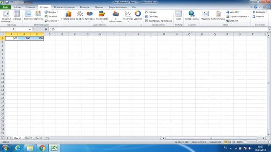Open the Shapes (Фигуры) gallery
The image size is (271, 152).
click(x=51, y=12)
